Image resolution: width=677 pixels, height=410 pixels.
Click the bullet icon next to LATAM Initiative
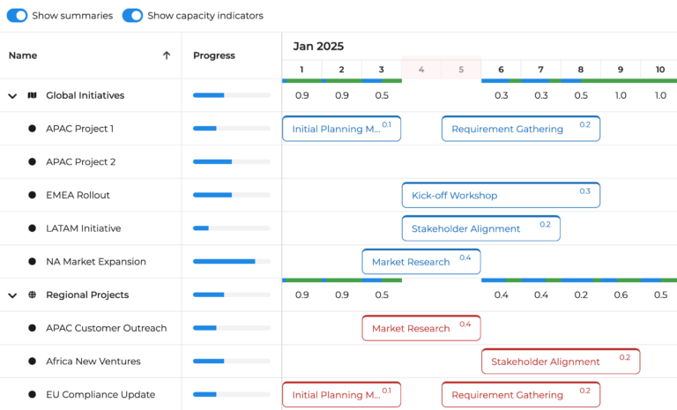[33, 228]
